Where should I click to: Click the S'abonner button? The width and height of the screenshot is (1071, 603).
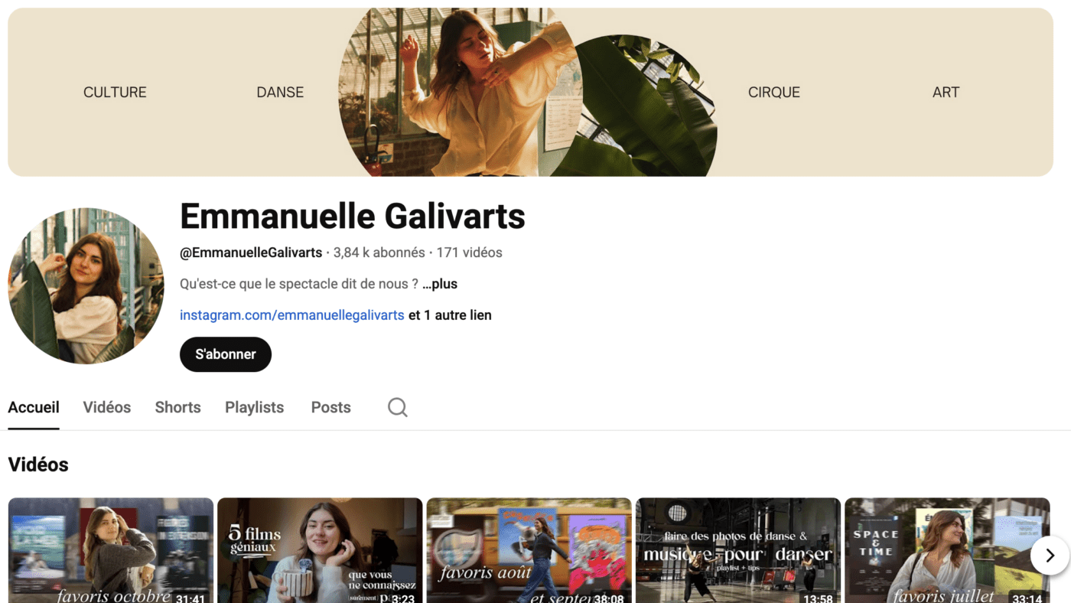(226, 354)
